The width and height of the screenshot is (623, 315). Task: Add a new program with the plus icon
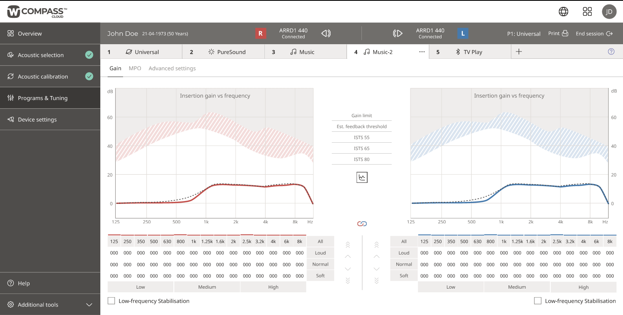(x=519, y=51)
